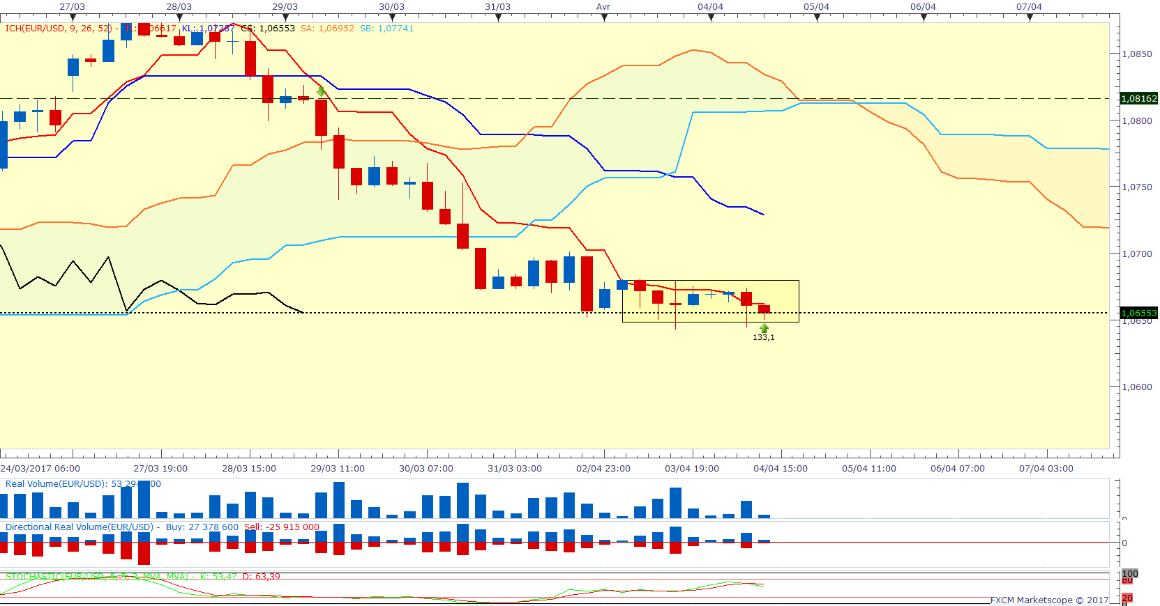This screenshot has height=606, width=1160.
Task: Click the 1,0850 price axis label
Action: 1137,54
